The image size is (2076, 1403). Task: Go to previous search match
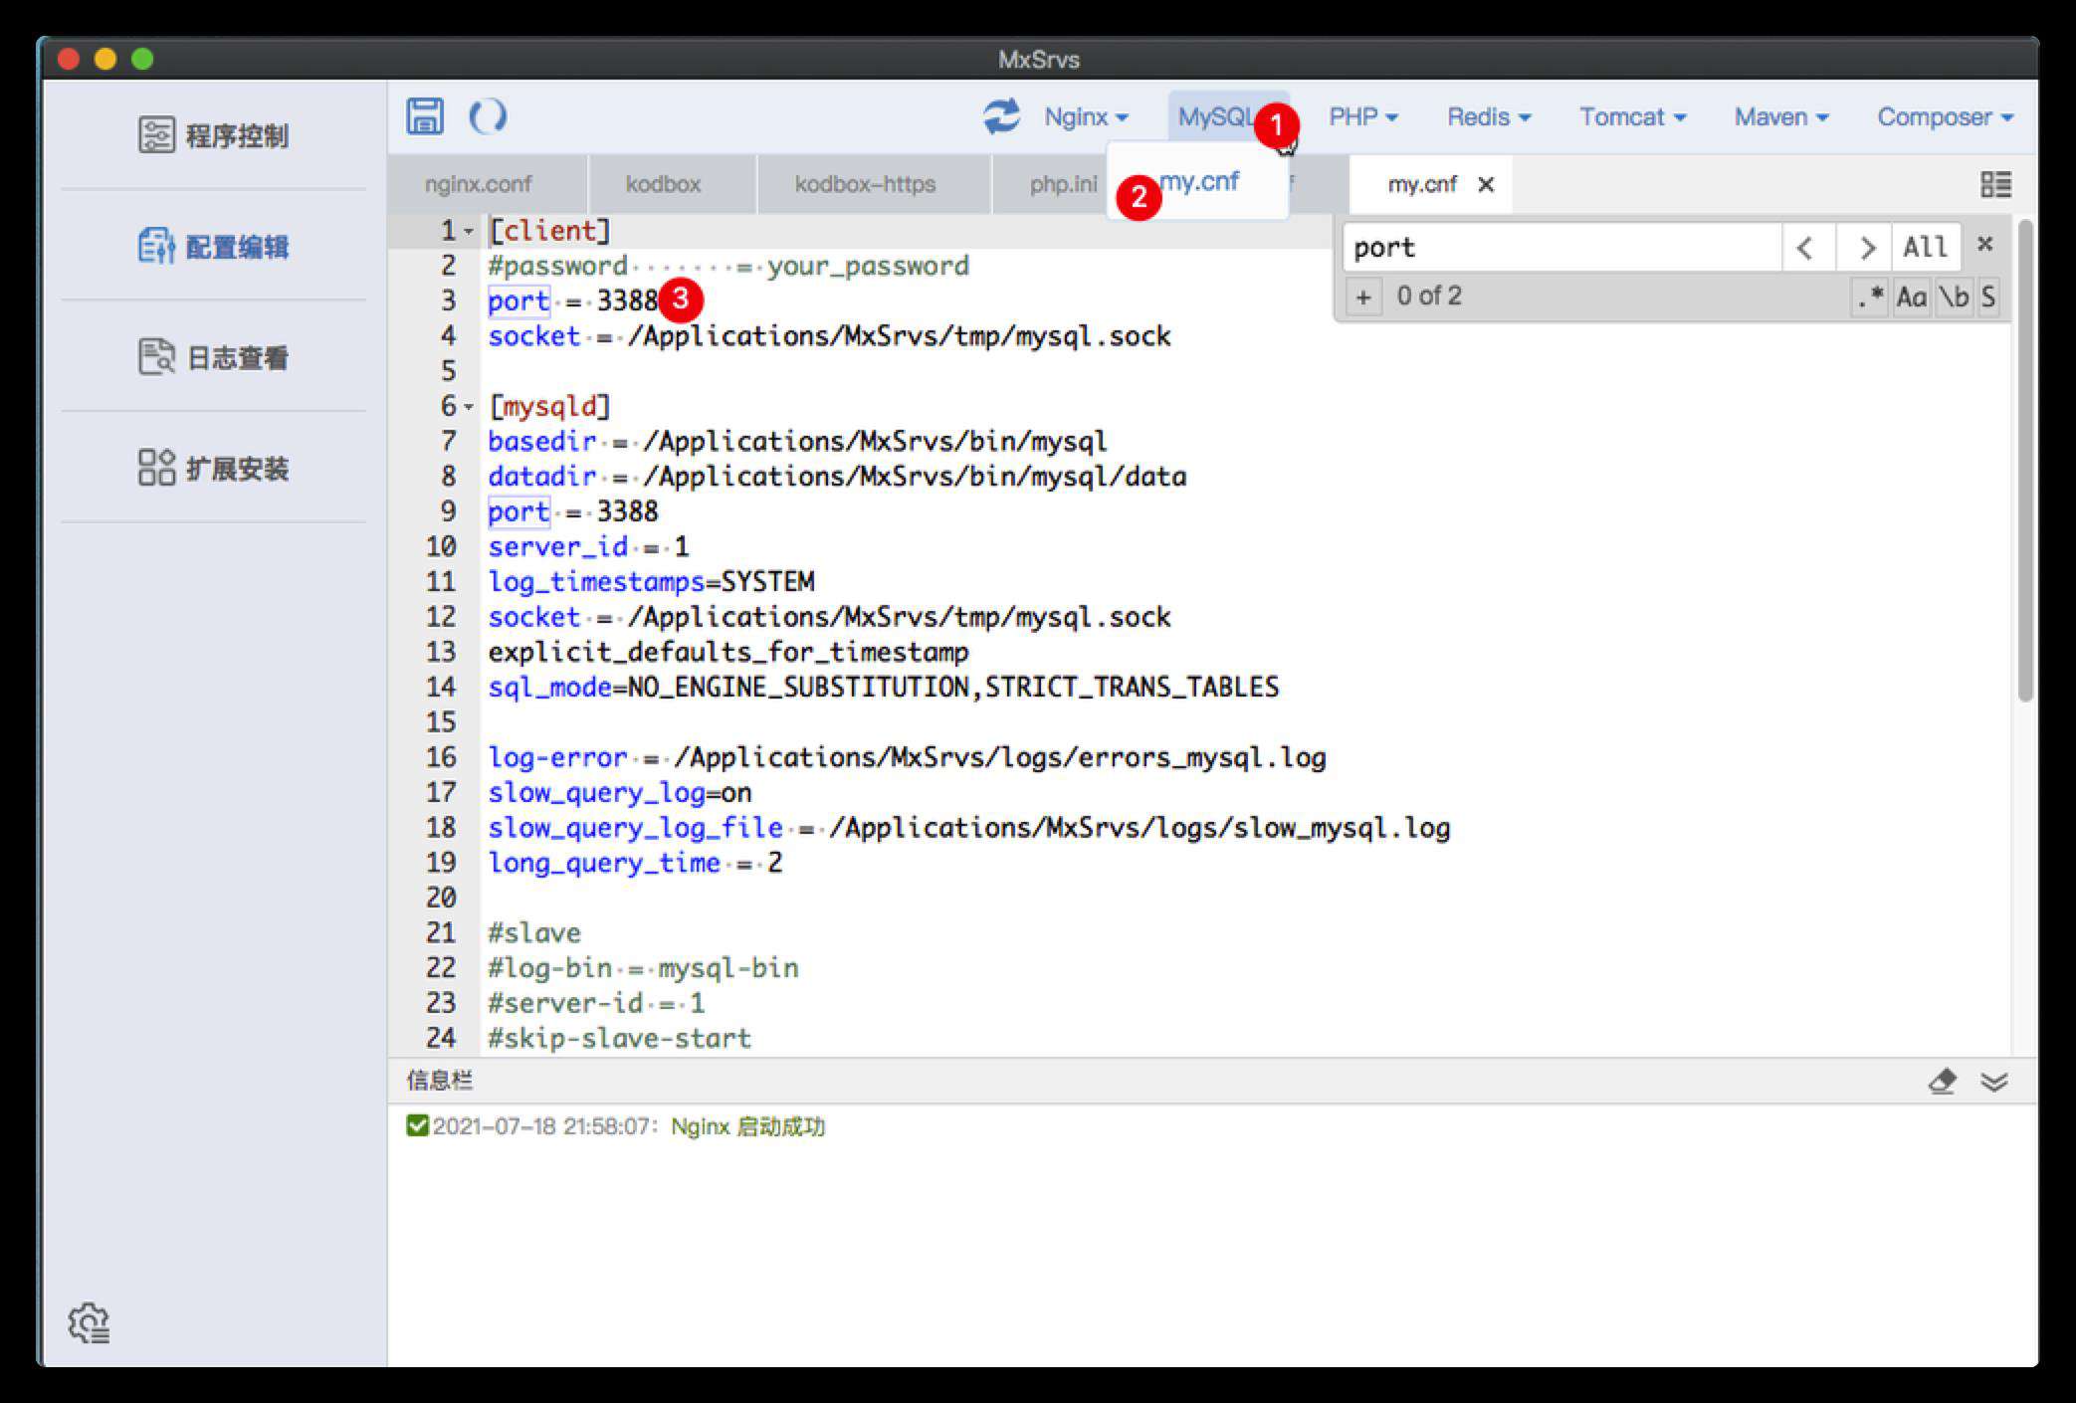(x=1806, y=247)
